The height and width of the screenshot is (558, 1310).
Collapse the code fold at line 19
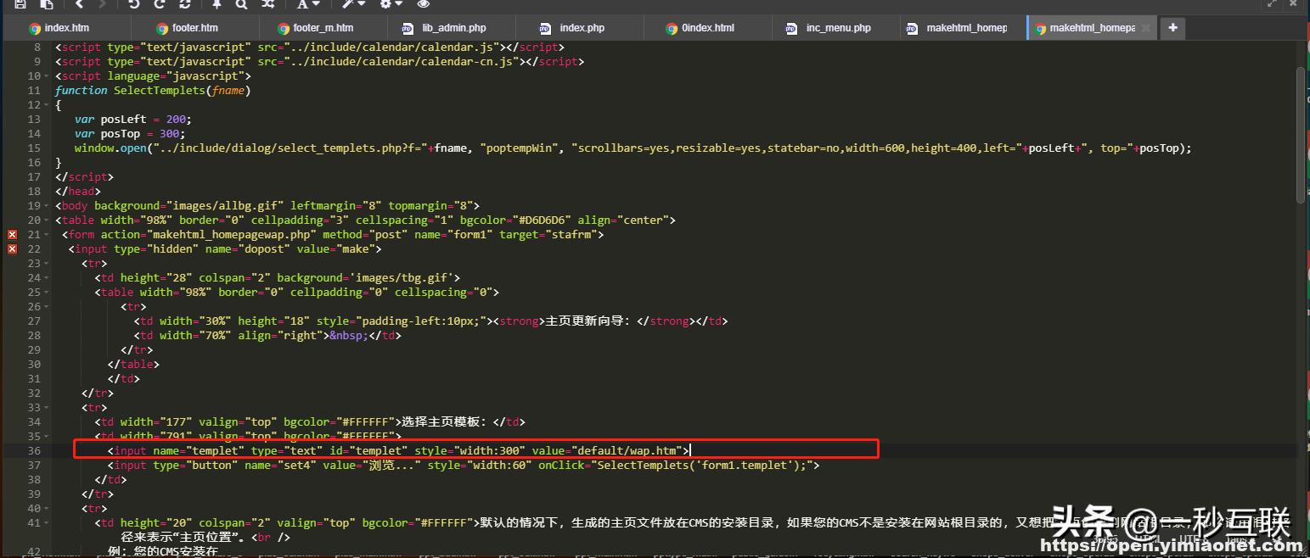[47, 206]
